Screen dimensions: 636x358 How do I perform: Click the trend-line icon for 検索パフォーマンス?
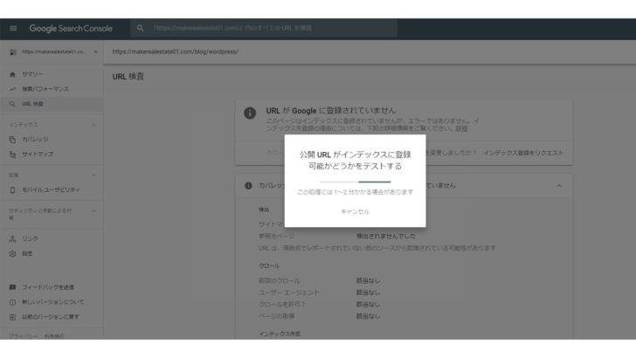[x=12, y=89]
